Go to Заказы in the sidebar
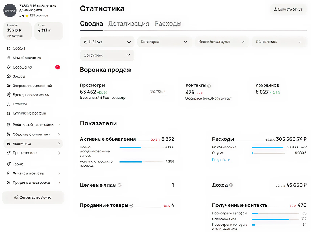This screenshot has height=232, width=311. [x=19, y=77]
